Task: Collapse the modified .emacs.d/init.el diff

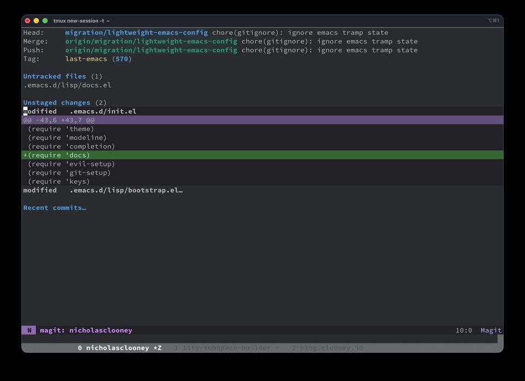Action: (80, 111)
